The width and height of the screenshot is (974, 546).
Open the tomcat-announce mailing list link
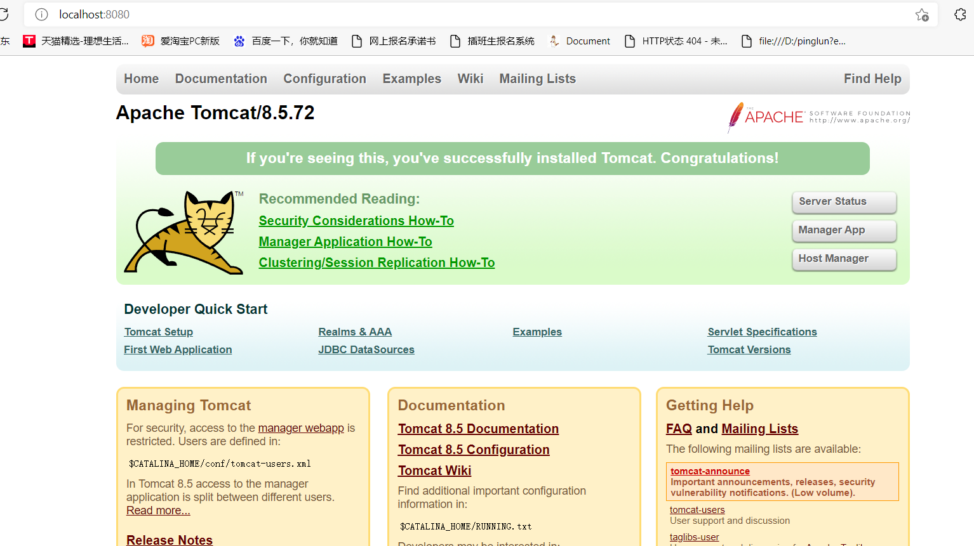(x=710, y=471)
